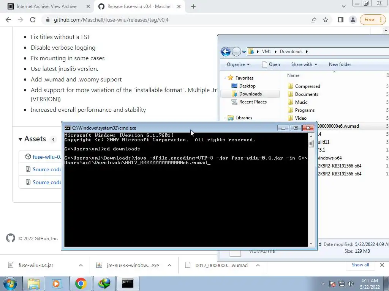Click Chrome forward navigation arrow
Viewport: 389px width, 291px height.
tap(21, 20)
